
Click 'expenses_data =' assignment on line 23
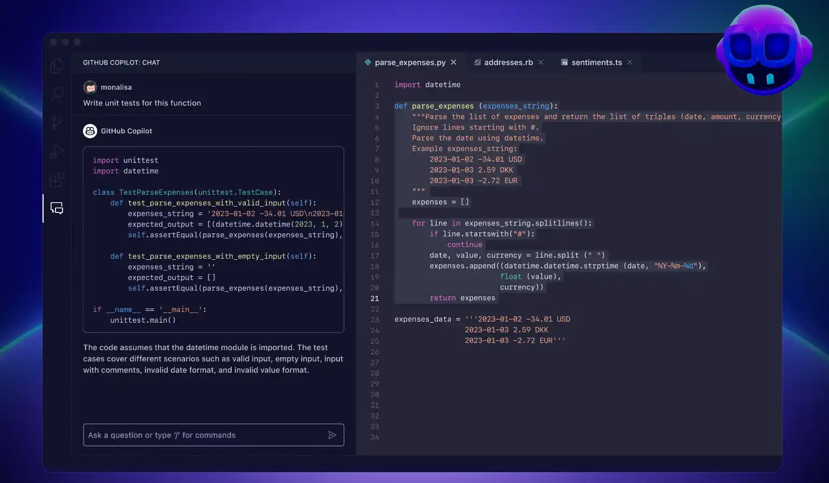tap(428, 319)
